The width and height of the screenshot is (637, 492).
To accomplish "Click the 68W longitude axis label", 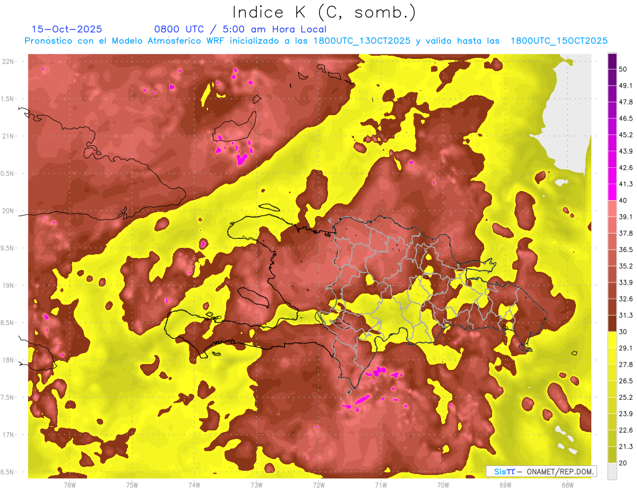I will (x=567, y=485).
